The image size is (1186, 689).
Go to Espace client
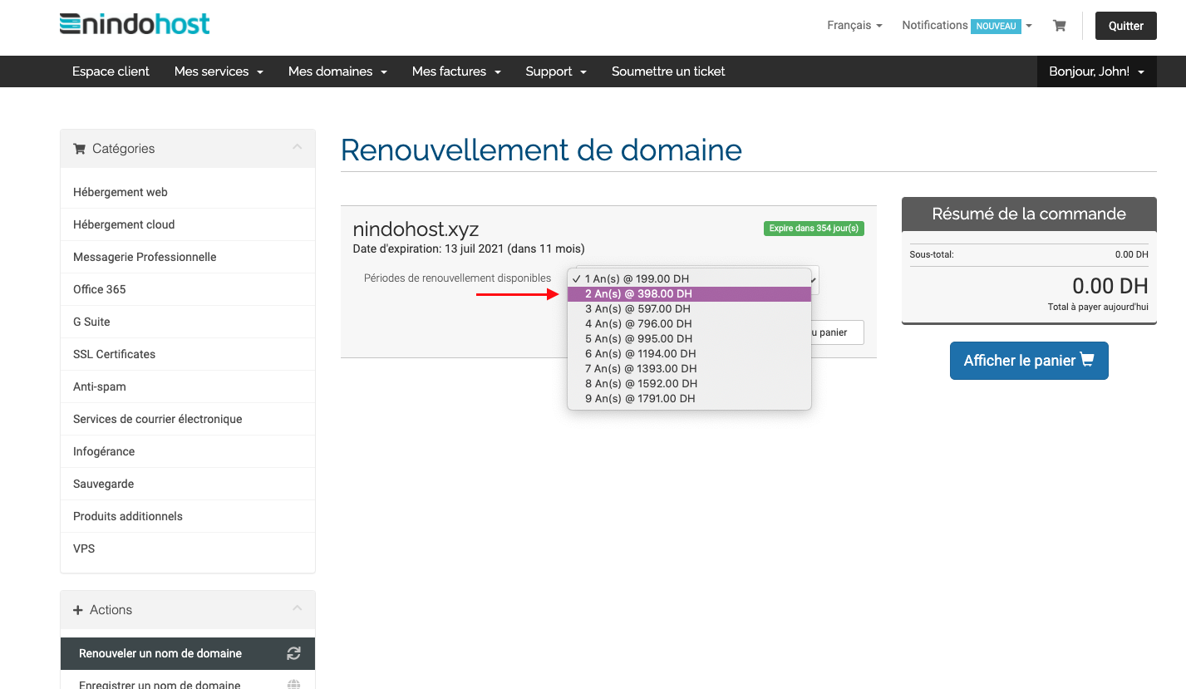(x=111, y=71)
